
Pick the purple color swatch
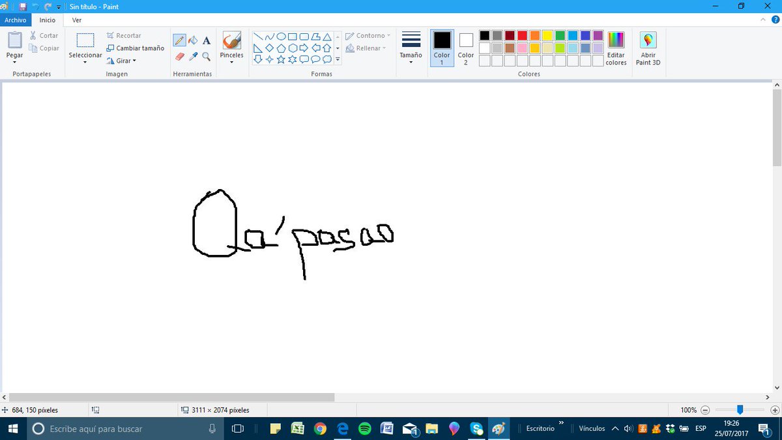[598, 35]
